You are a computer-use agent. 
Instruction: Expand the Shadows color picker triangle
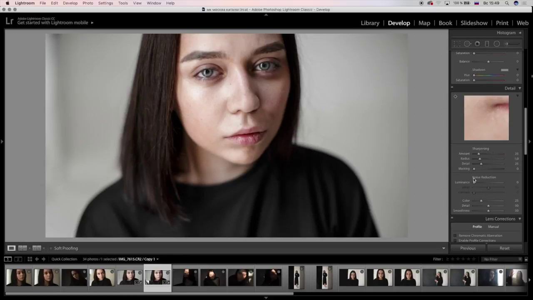click(x=518, y=70)
